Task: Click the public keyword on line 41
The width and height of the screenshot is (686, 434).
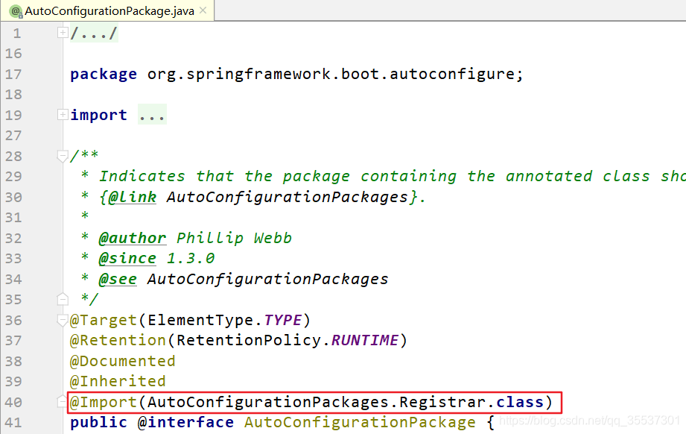Action: pos(98,422)
